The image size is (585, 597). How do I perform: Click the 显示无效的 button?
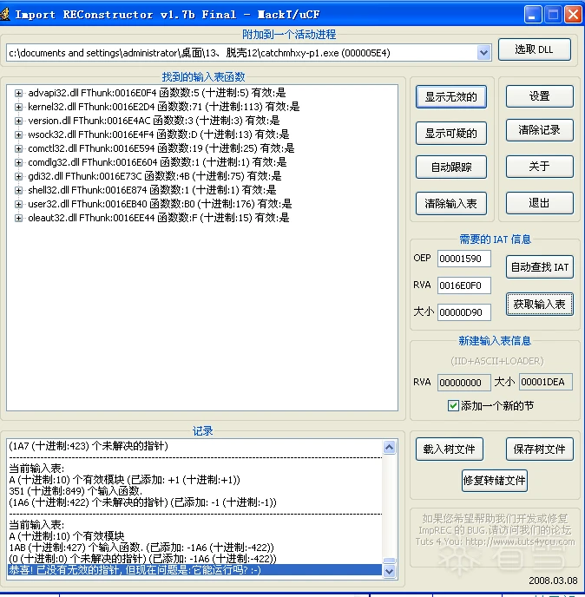pos(451,96)
